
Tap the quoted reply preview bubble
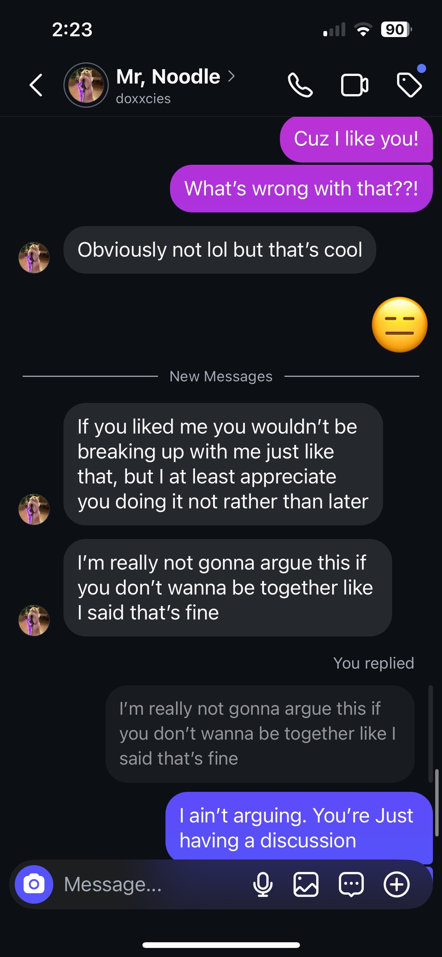(x=260, y=734)
